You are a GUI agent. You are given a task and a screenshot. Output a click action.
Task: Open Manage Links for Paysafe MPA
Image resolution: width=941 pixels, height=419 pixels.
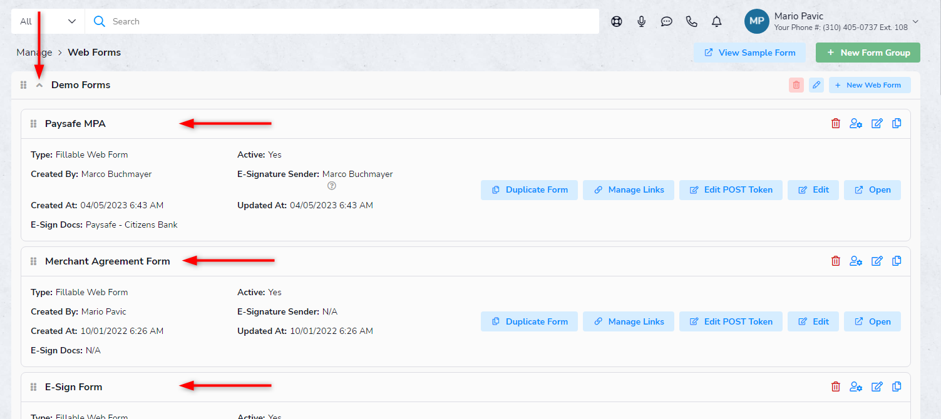pos(629,189)
